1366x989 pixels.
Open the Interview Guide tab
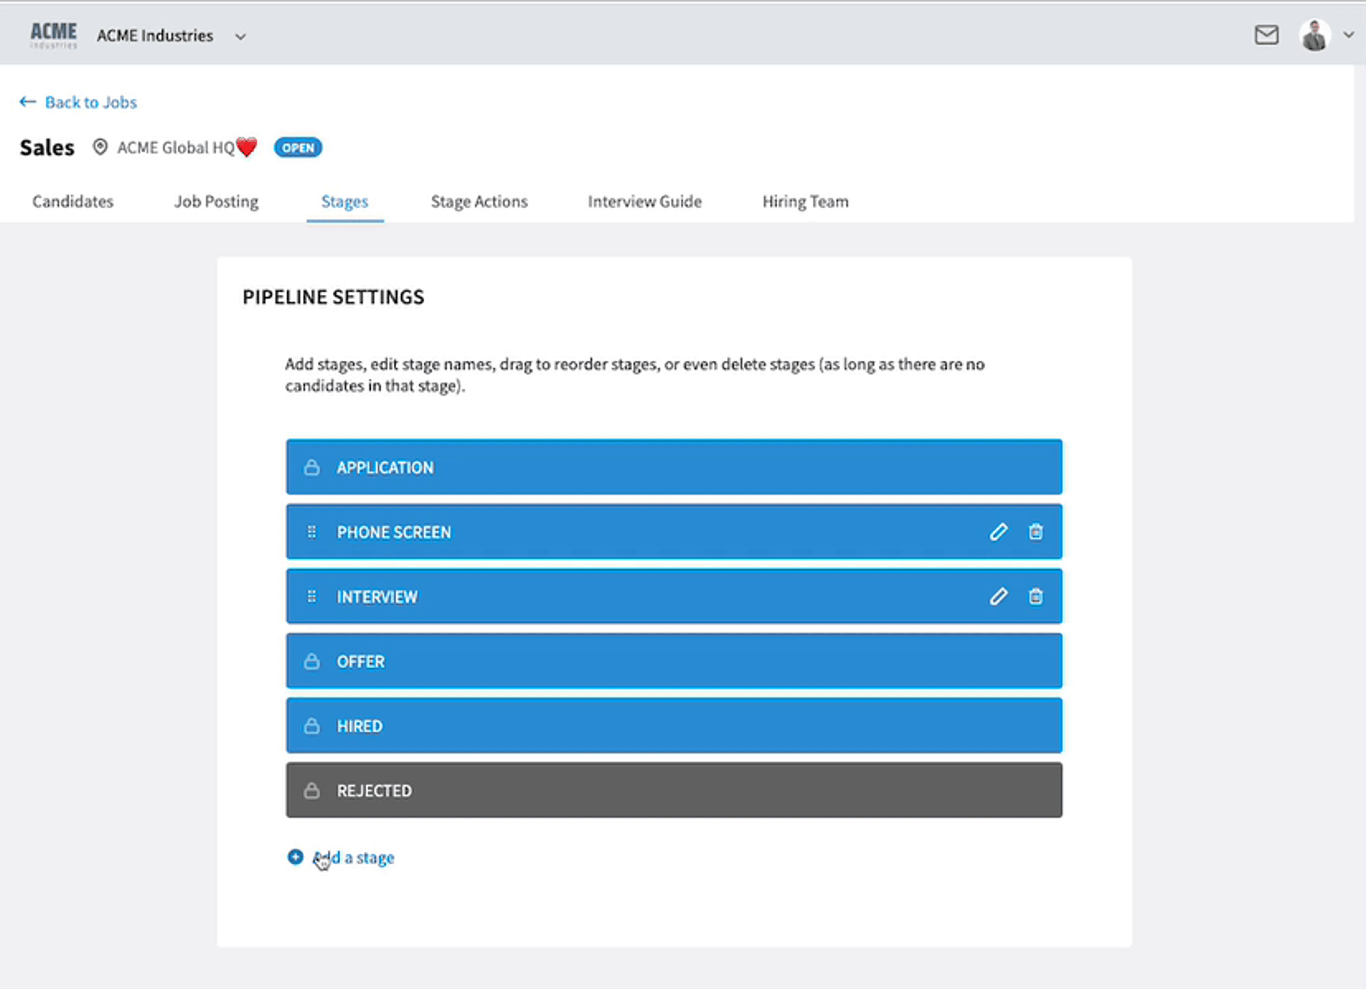[x=645, y=201]
